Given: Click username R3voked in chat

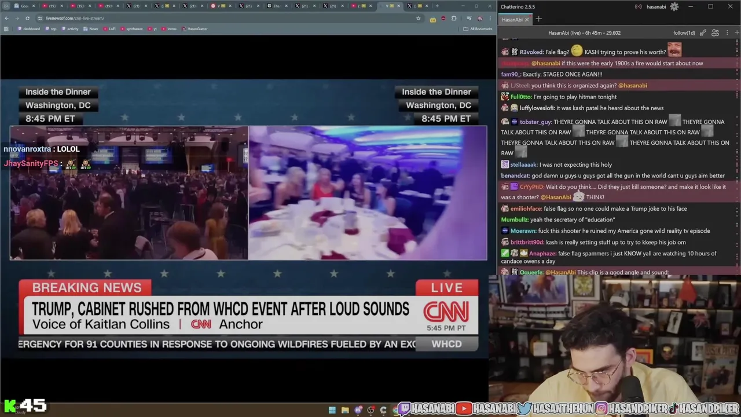Looking at the screenshot, I should pos(531,52).
